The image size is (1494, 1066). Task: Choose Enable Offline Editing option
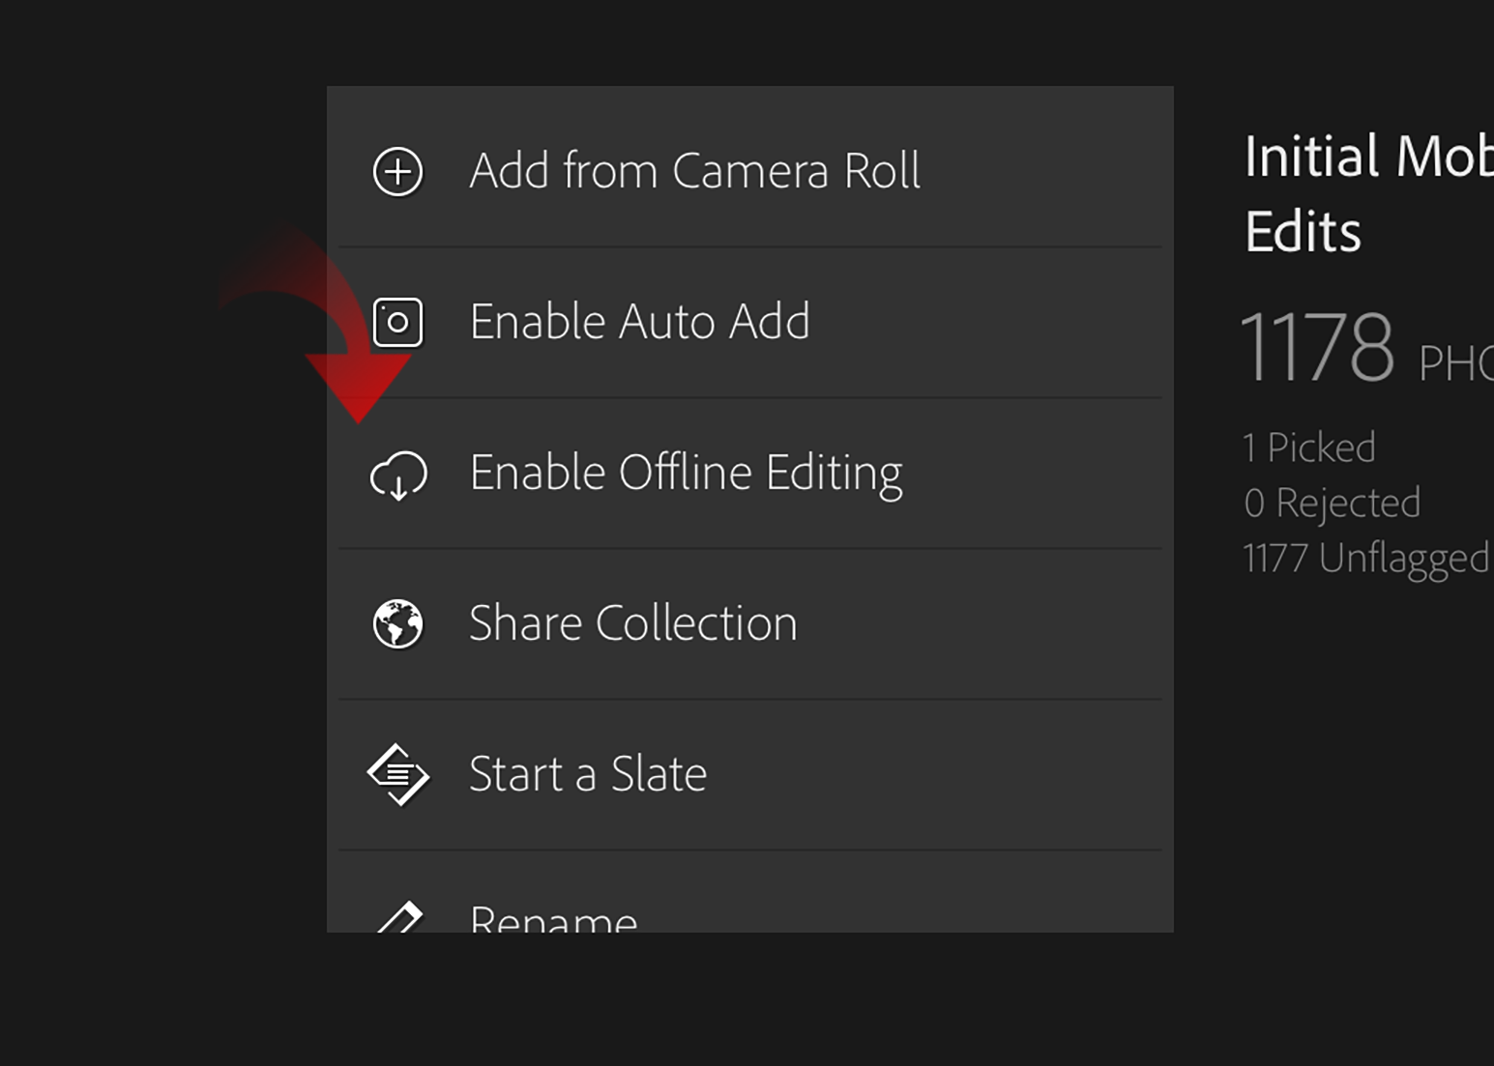[750, 474]
